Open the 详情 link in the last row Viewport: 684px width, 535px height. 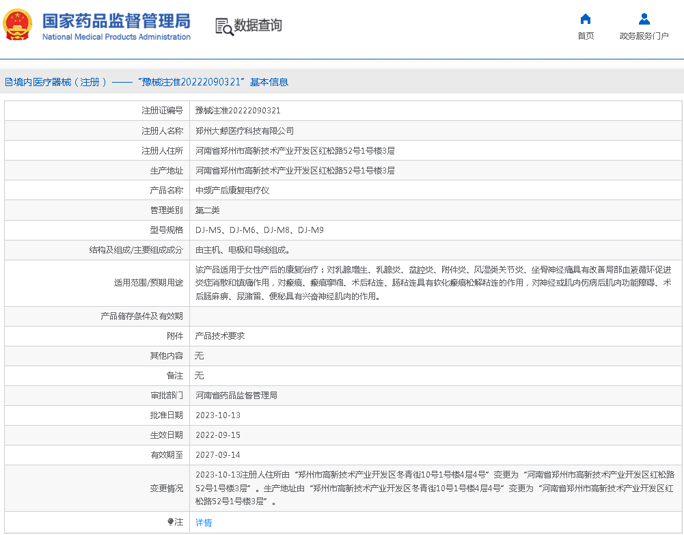coord(204,523)
